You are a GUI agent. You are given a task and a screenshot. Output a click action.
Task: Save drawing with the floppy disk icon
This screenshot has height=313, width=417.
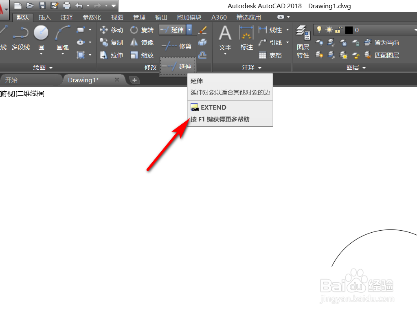point(42,5)
